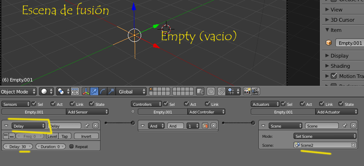Click the Scene2 scene selector field
Viewport: 364px width, 166px height.
coord(325,145)
